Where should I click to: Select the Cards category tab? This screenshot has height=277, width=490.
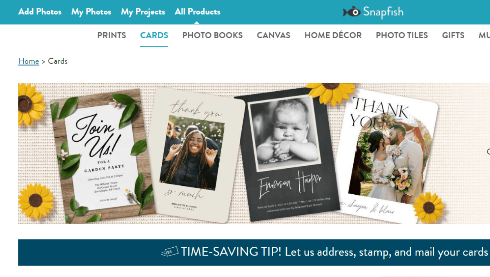[154, 35]
